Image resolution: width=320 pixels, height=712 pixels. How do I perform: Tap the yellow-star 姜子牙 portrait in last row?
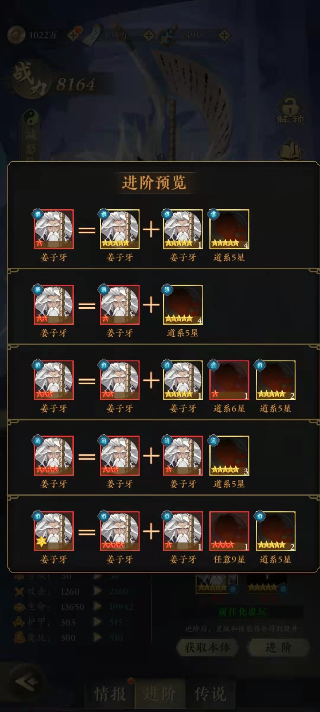[54, 531]
